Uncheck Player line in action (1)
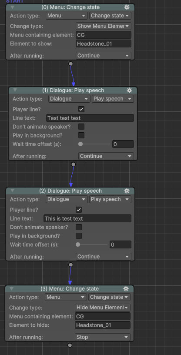The image size is (181, 355). [x=81, y=109]
